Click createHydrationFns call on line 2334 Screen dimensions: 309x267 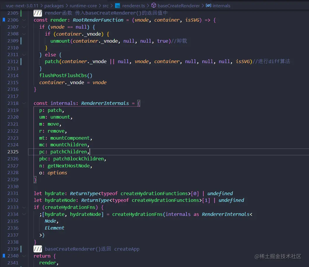click(137, 214)
